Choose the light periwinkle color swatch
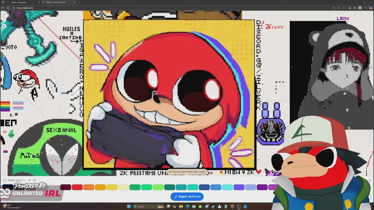The width and height of the screenshot is (374, 210). coord(250,187)
